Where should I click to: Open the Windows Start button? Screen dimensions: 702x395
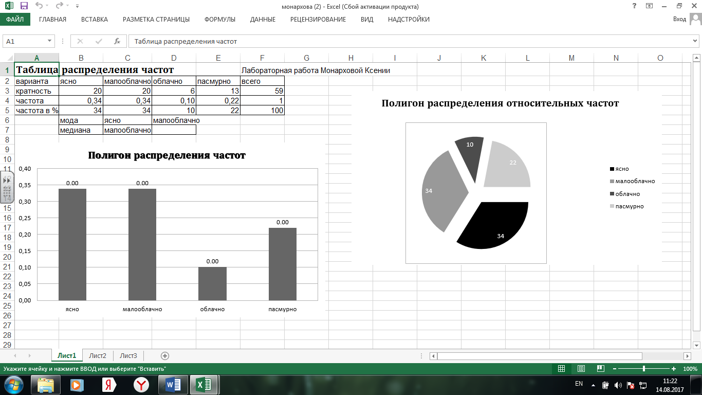[14, 384]
